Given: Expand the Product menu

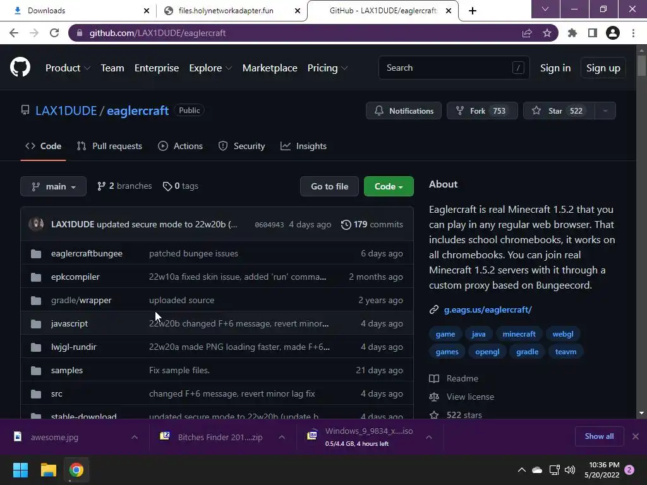Looking at the screenshot, I should (68, 68).
